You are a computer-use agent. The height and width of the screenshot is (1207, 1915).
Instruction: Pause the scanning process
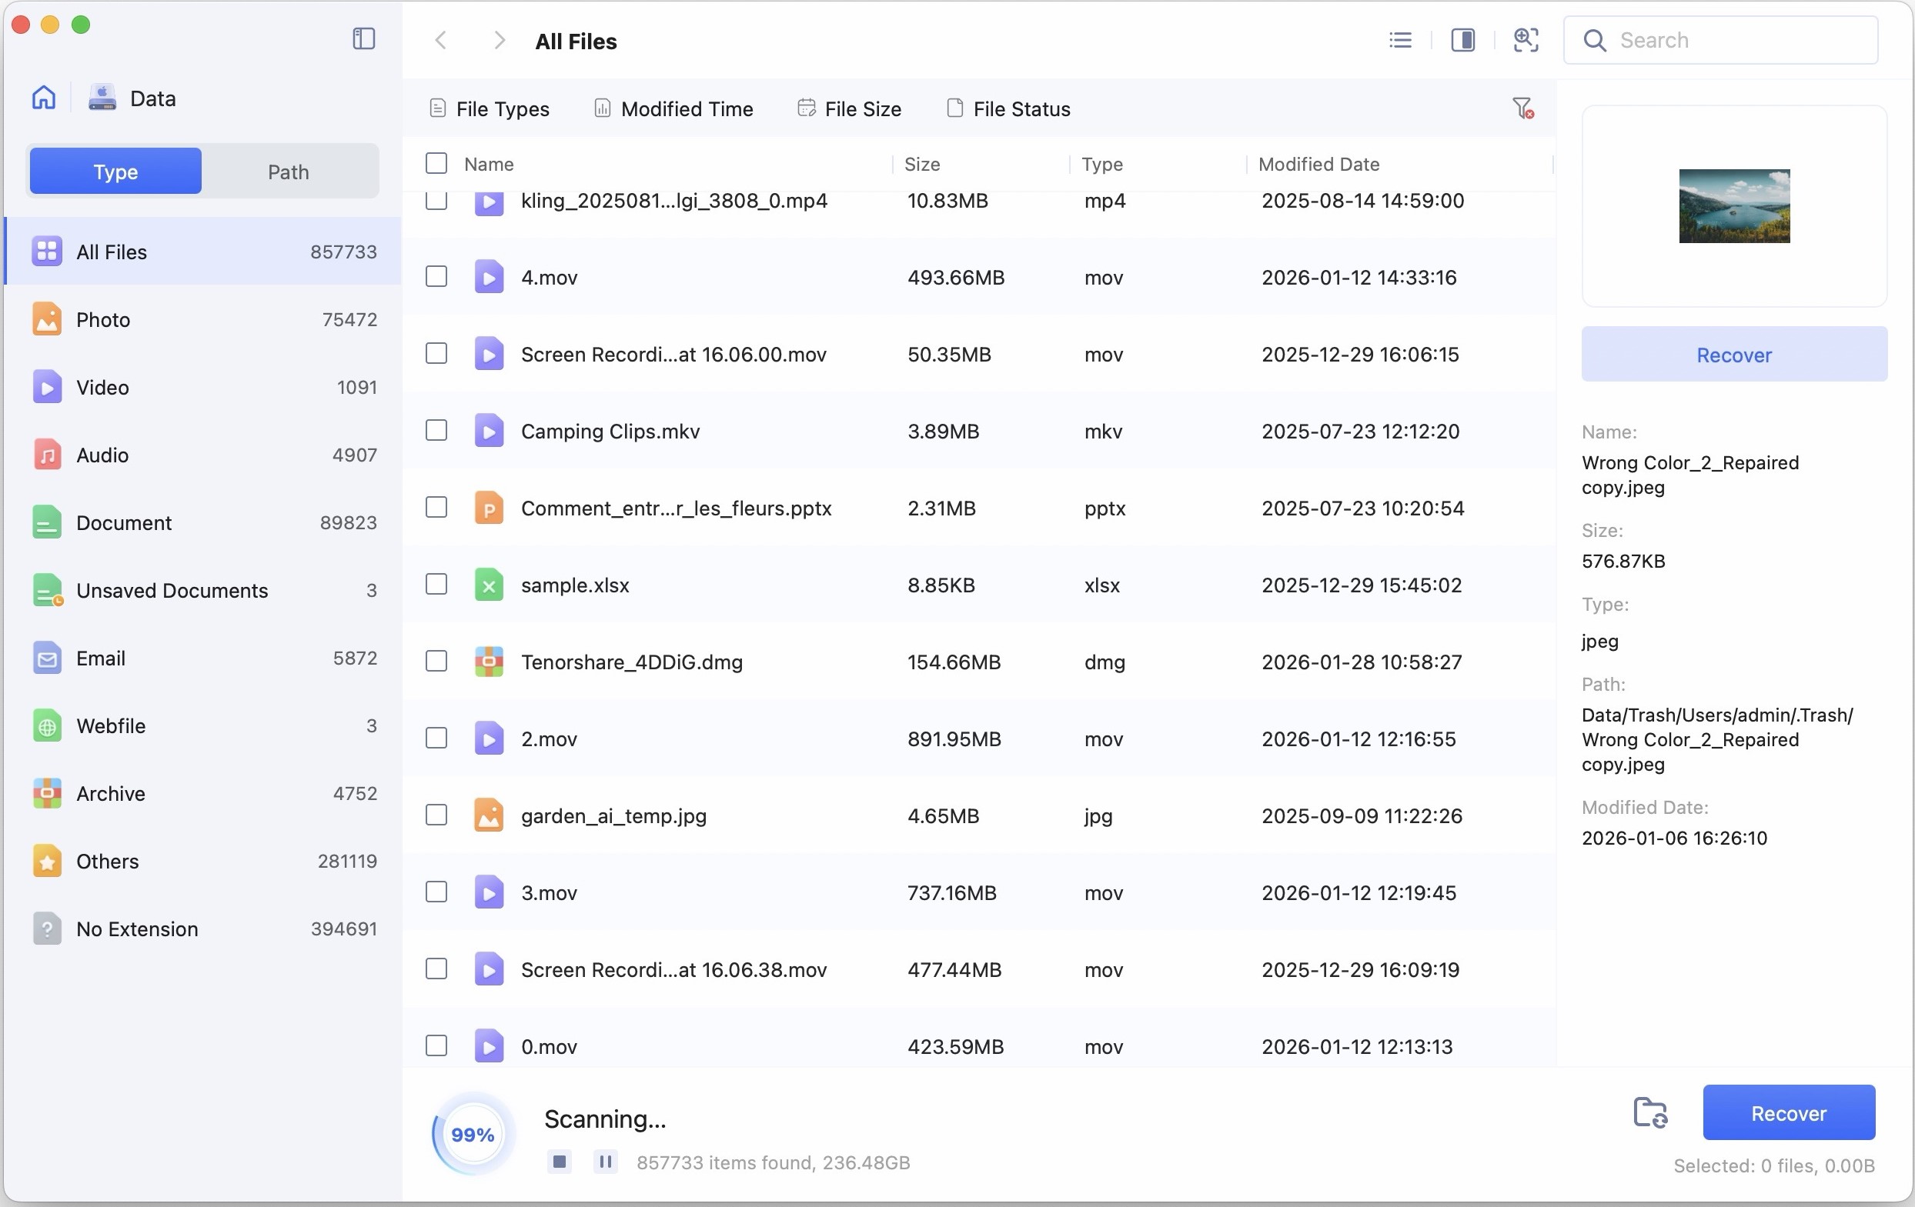605,1162
